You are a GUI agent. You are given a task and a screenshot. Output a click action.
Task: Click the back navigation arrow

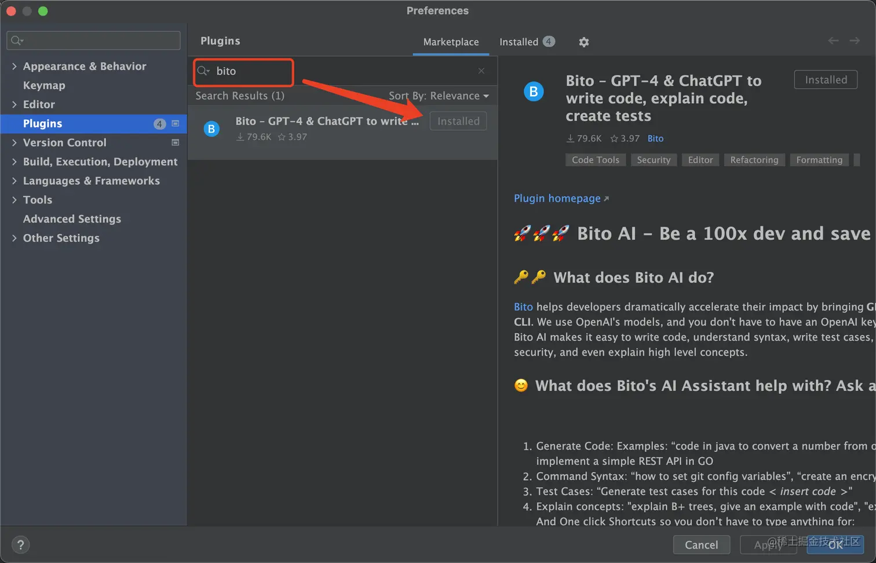pos(833,41)
